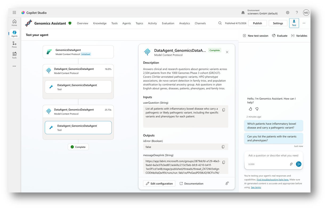Click the Settings button
This screenshot has width=327, height=209.
278,23
